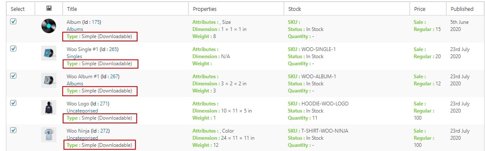Open product Id 175 link

tap(96, 22)
